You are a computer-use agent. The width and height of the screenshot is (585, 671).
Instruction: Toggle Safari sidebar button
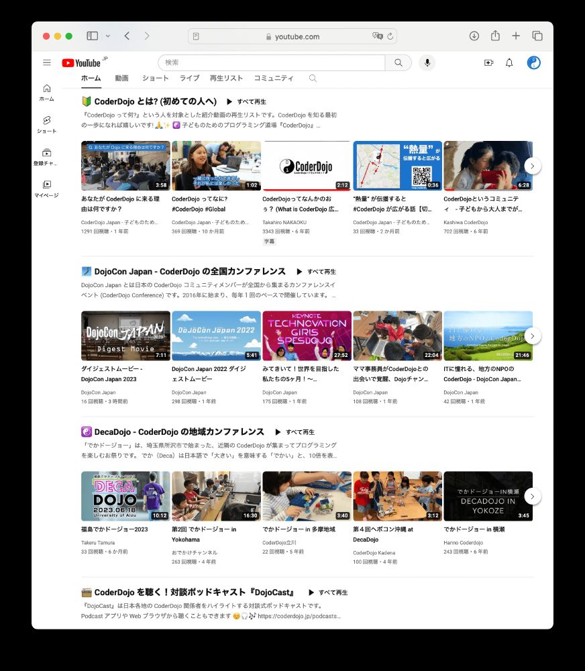[93, 36]
